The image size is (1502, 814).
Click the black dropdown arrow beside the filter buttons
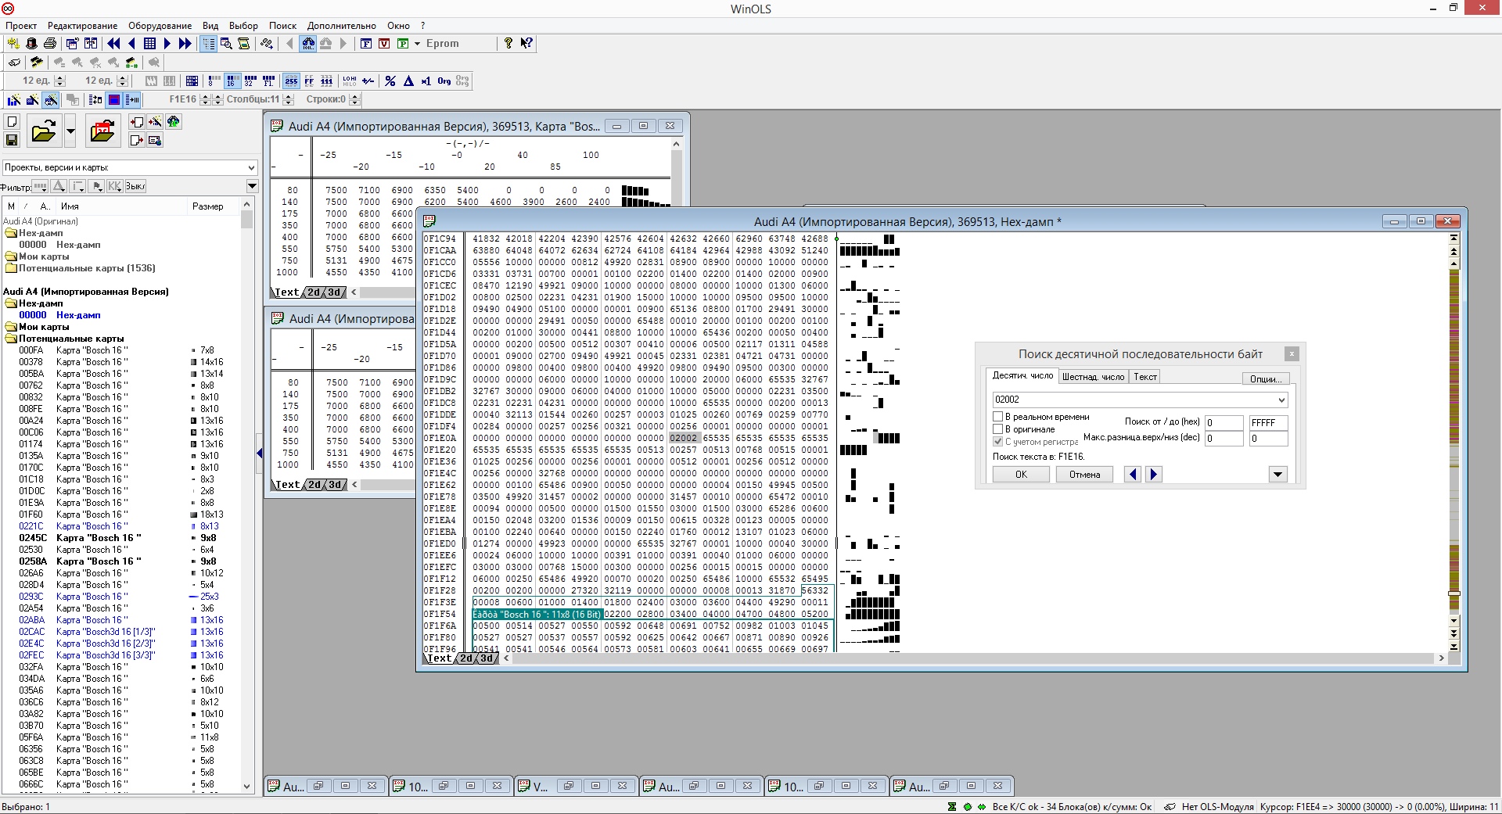(252, 186)
